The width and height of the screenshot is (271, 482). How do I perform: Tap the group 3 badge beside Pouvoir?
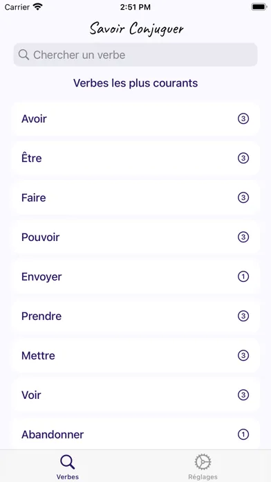(x=243, y=237)
